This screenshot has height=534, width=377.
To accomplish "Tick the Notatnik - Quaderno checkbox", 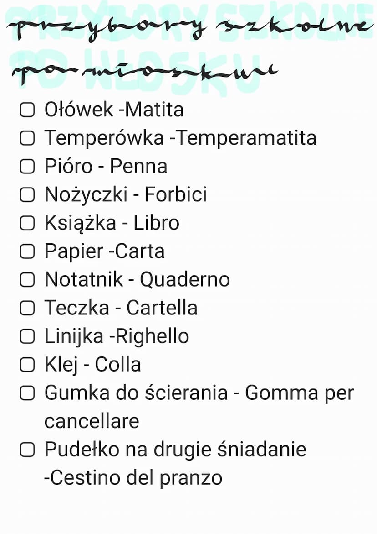I will [x=27, y=280].
